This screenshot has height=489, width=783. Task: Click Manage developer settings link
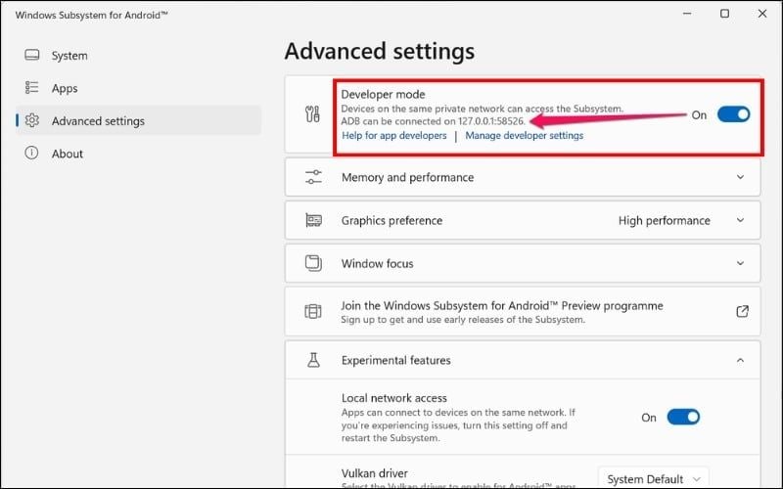524,136
